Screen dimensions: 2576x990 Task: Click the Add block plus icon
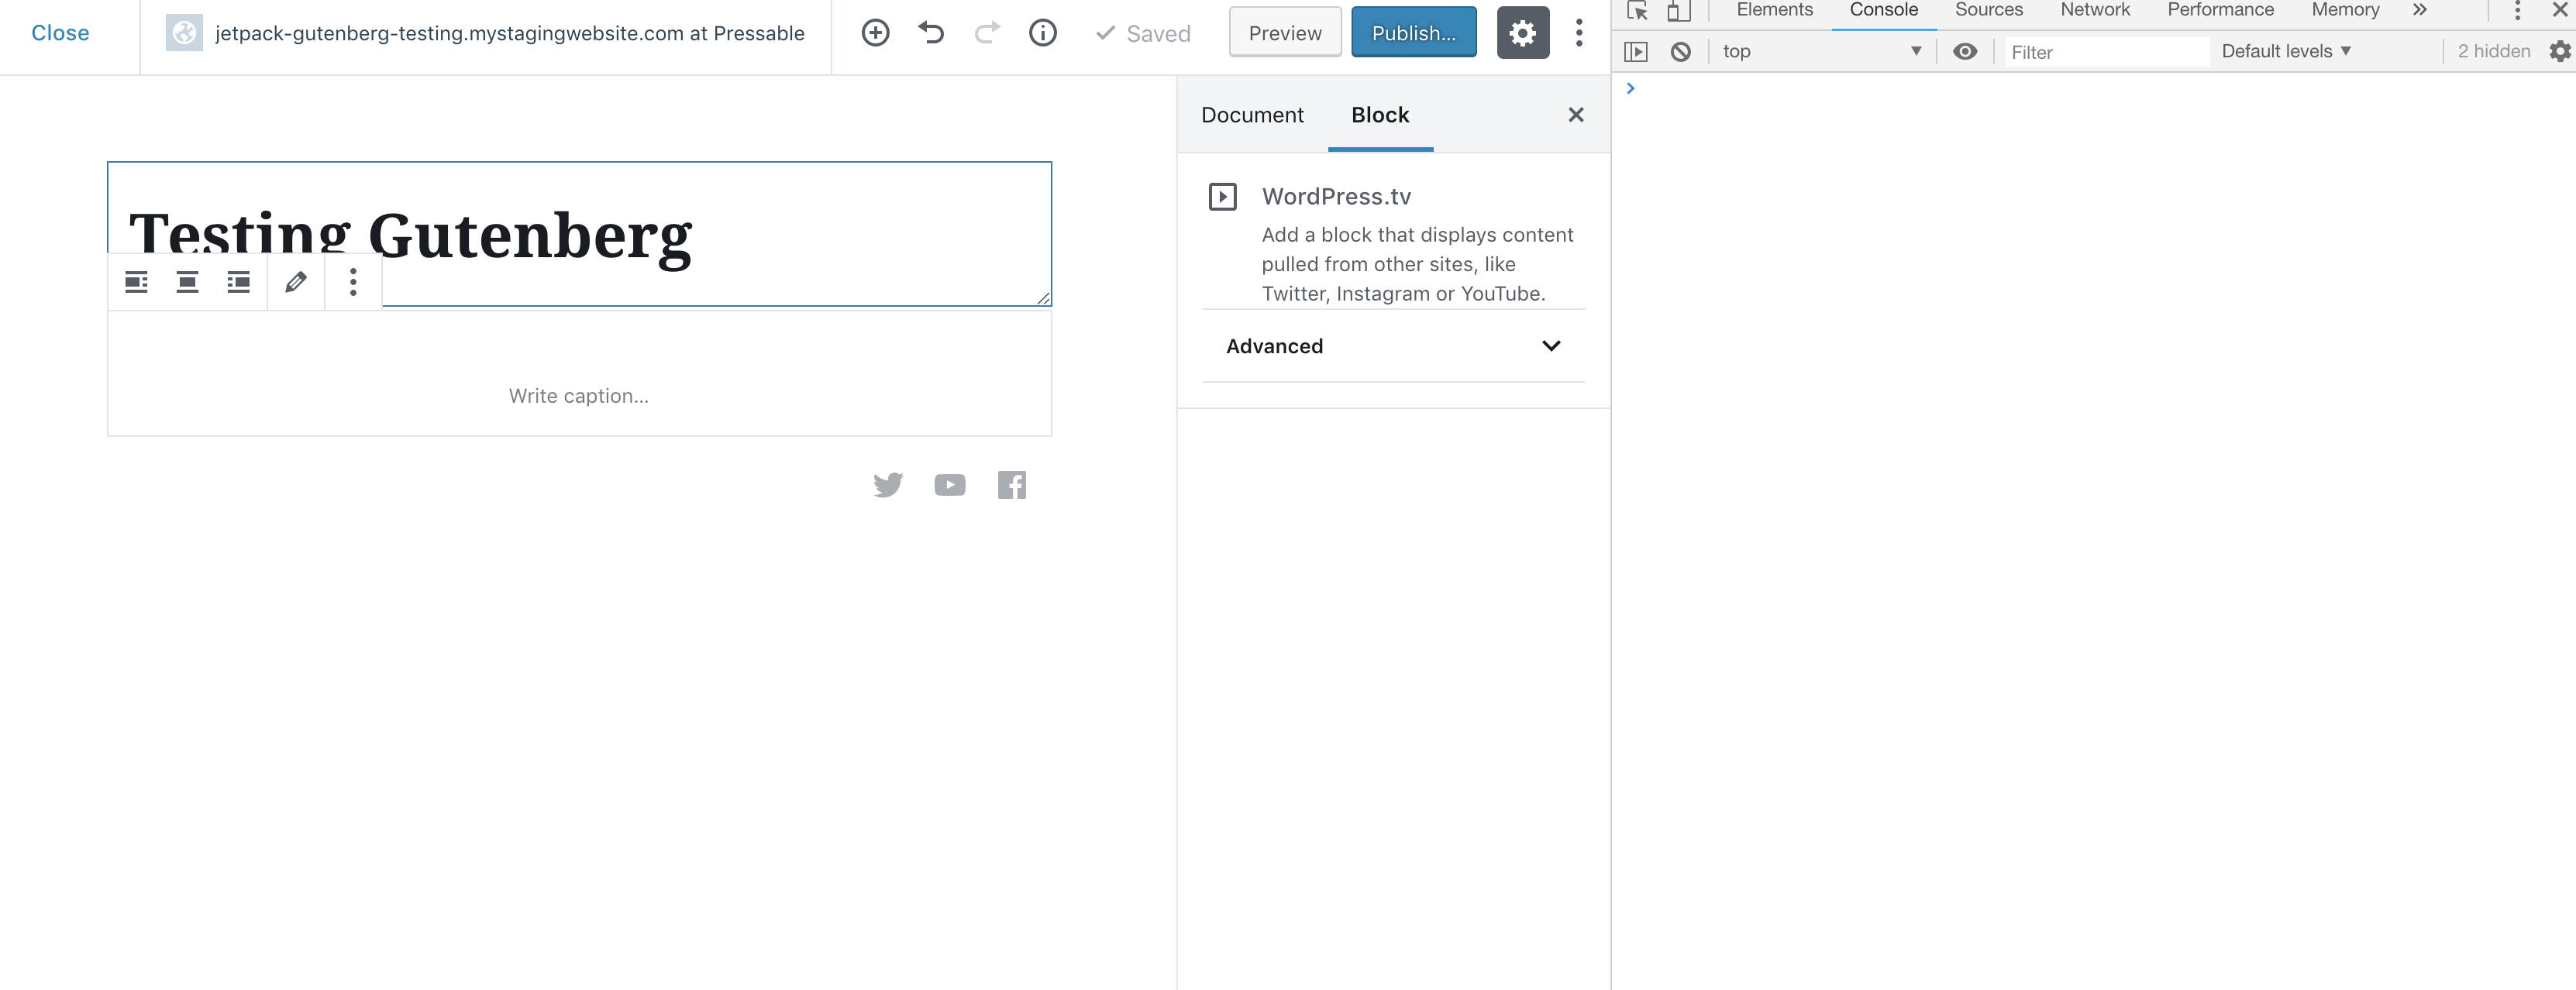875,33
